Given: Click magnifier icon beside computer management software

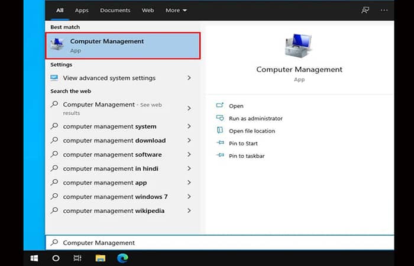Looking at the screenshot, I should (x=54, y=154).
